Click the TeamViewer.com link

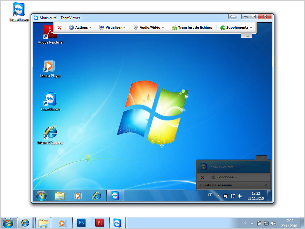pyautogui.click(x=221, y=167)
